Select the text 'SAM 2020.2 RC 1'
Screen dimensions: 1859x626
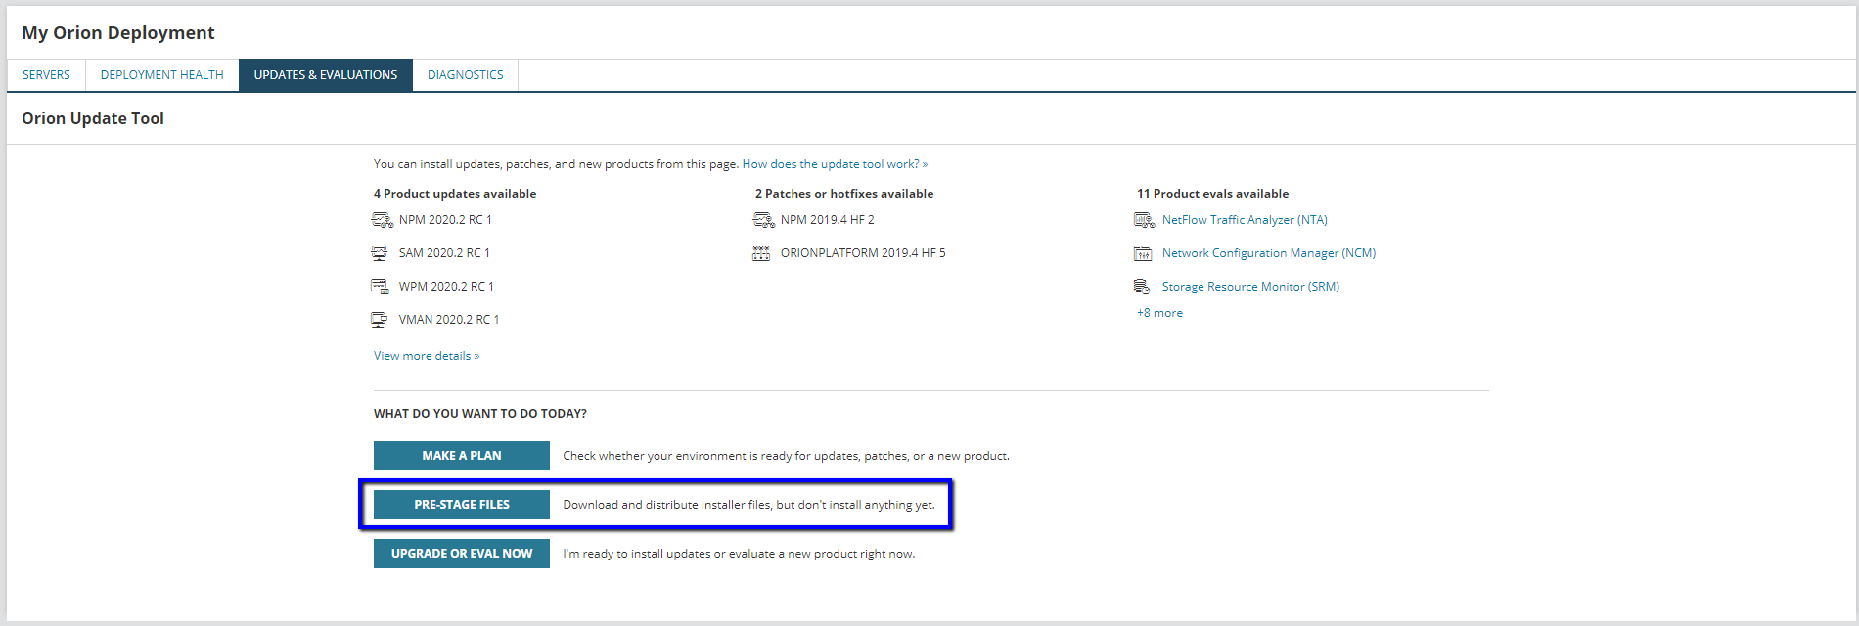444,253
